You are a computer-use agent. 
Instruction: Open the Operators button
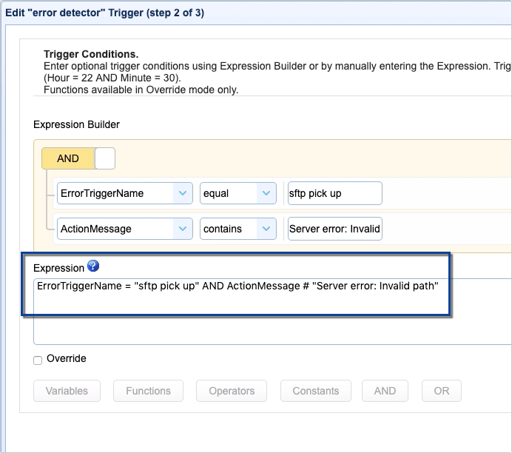(231, 391)
